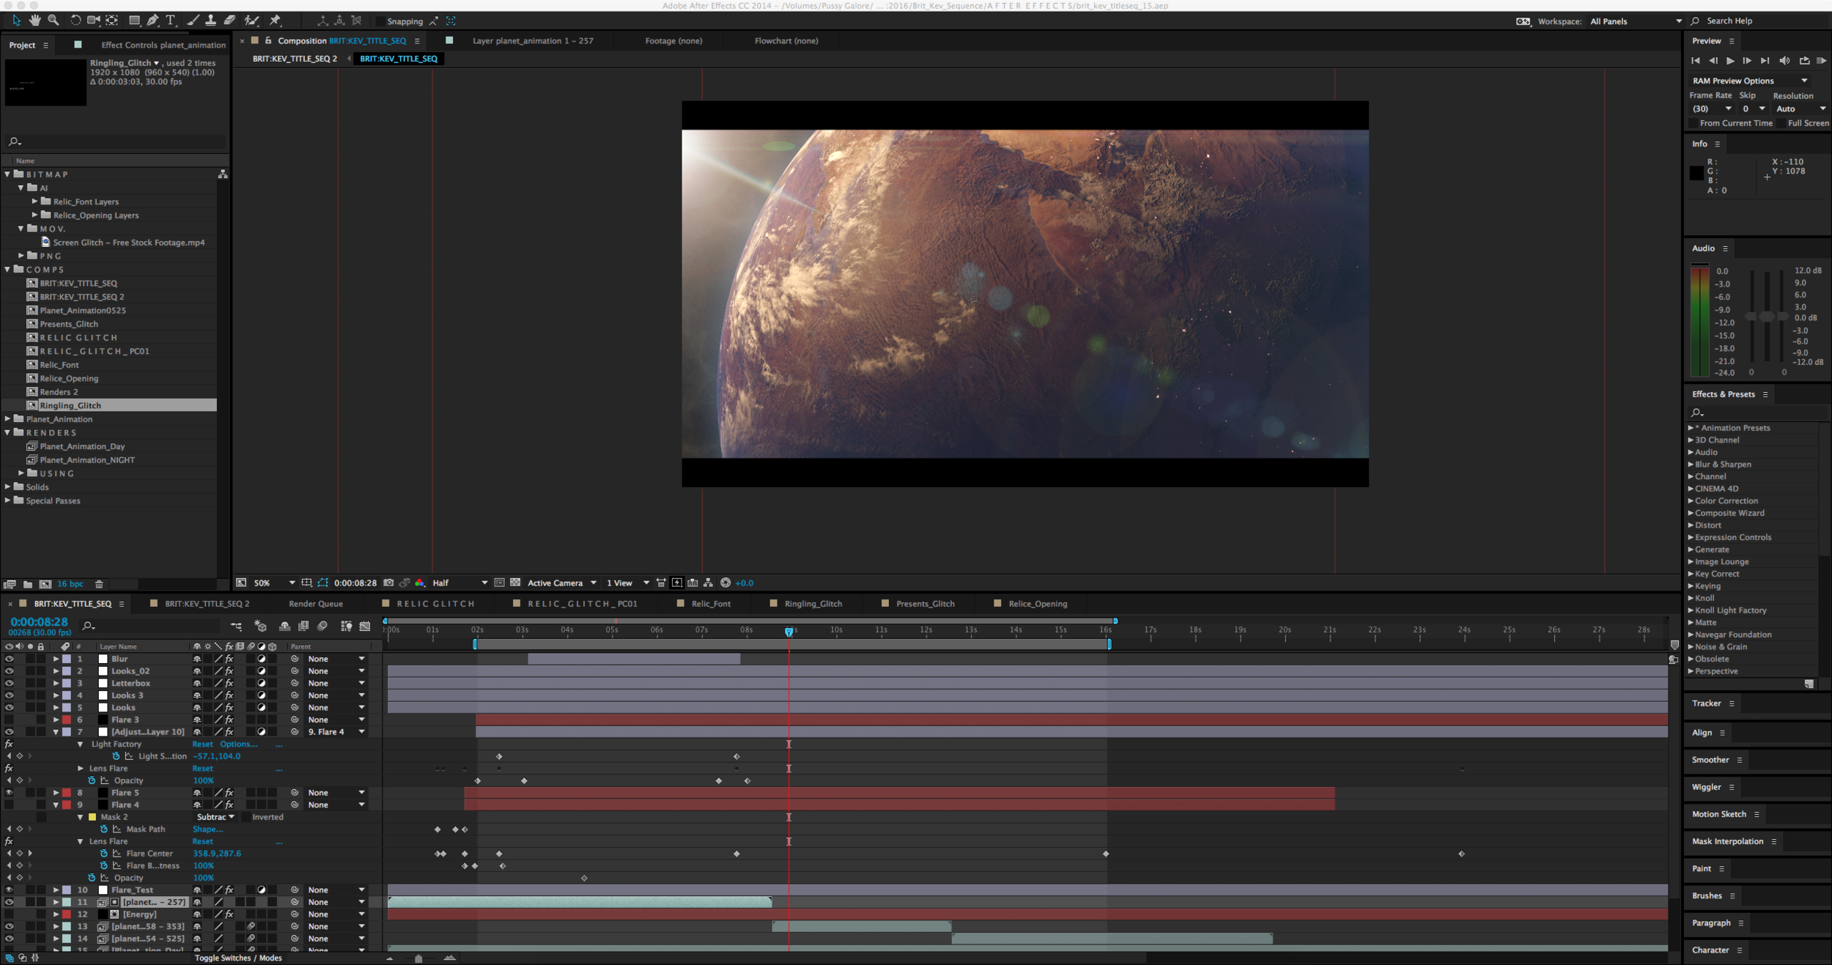Select the Horizontal Type tool
The image size is (1832, 965).
(171, 21)
